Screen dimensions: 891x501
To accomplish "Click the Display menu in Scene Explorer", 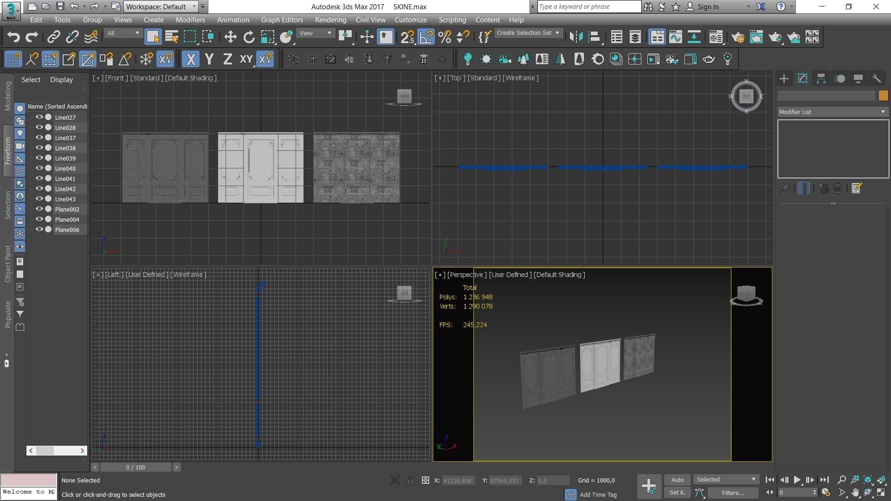I will coord(62,80).
